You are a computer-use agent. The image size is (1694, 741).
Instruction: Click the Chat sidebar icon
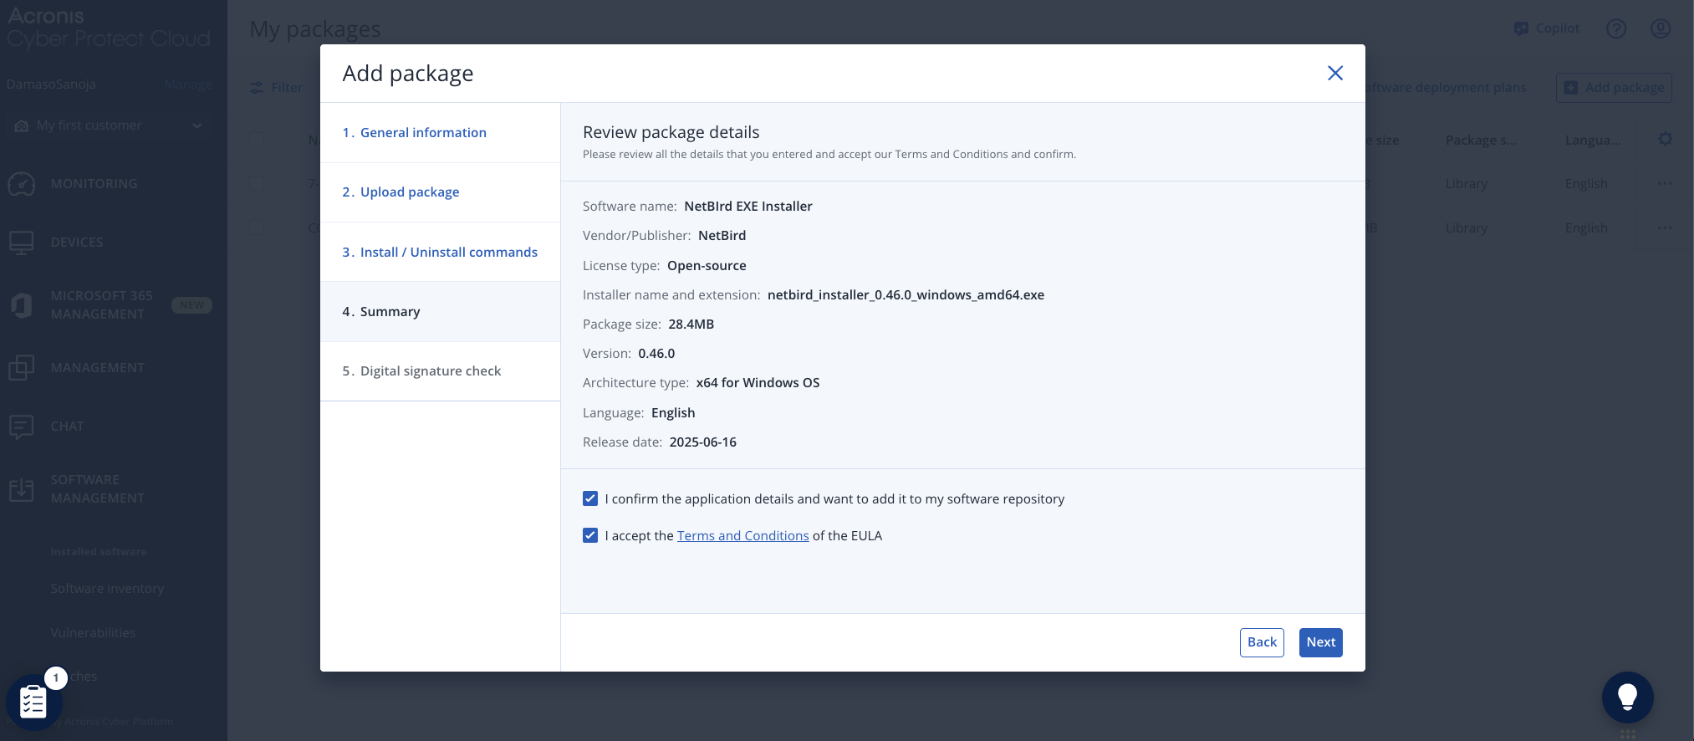pos(22,427)
